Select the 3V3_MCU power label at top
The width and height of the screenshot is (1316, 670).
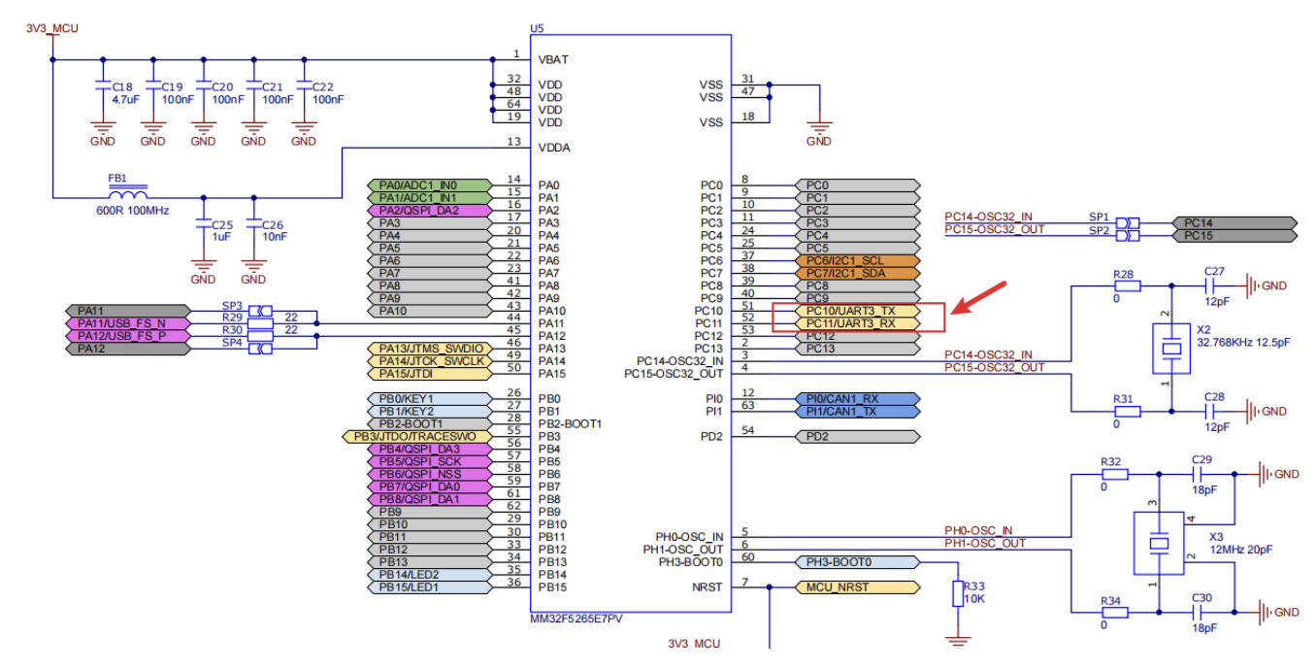[52, 28]
